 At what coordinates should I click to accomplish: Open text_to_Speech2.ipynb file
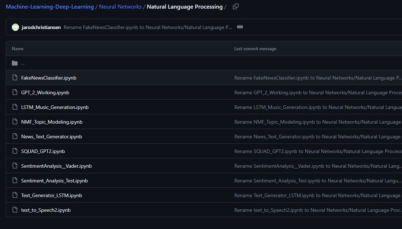46,210
